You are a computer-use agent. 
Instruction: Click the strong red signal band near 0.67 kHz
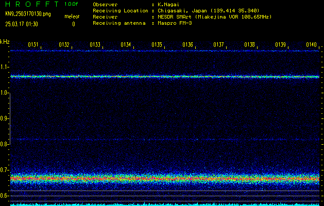click(165, 178)
